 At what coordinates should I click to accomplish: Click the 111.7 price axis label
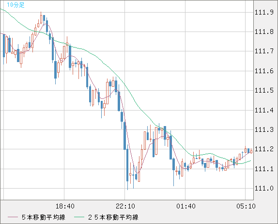264,51
